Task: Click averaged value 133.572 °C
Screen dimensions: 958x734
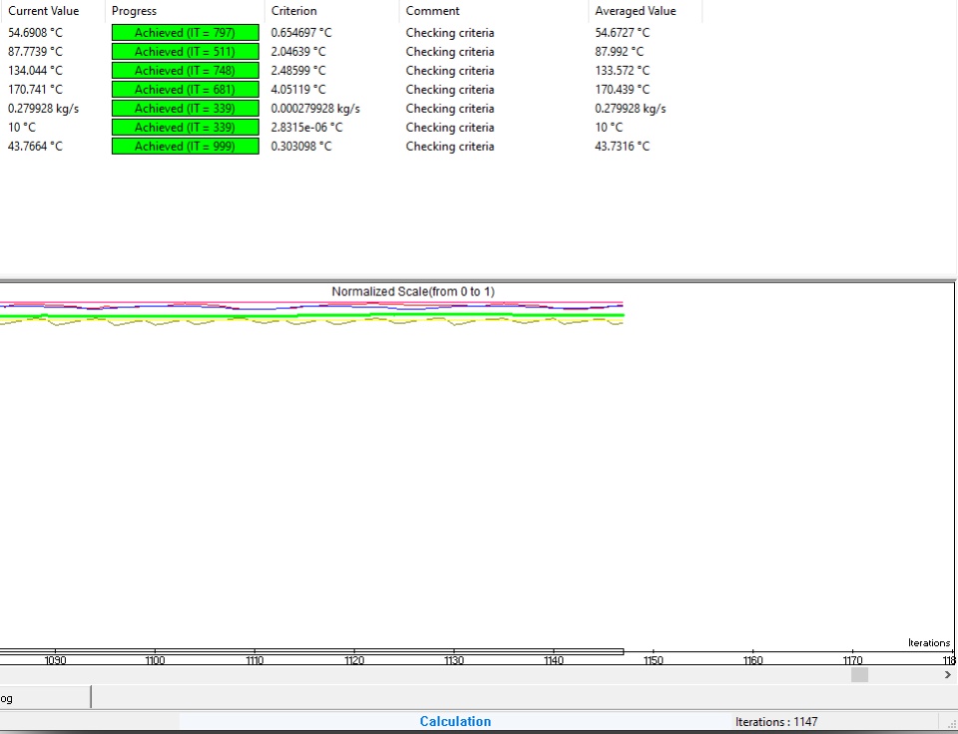Action: (x=622, y=70)
